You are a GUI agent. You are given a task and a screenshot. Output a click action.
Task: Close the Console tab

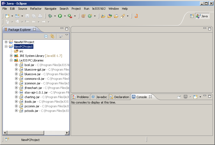tap(150, 97)
